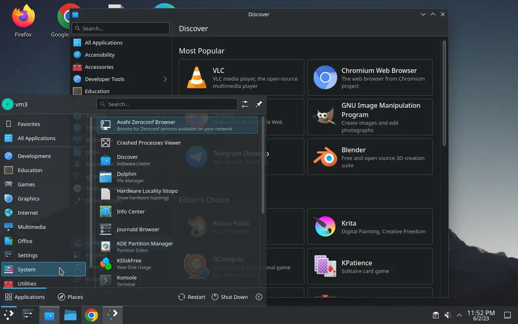Launch Crashed Processes Viewer

click(177, 143)
